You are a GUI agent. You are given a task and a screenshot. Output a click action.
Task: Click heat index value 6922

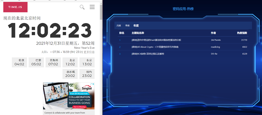pyautogui.click(x=245, y=47)
